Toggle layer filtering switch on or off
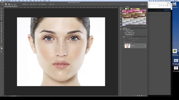Screen dimensions: 179x100 coord(138,38)
